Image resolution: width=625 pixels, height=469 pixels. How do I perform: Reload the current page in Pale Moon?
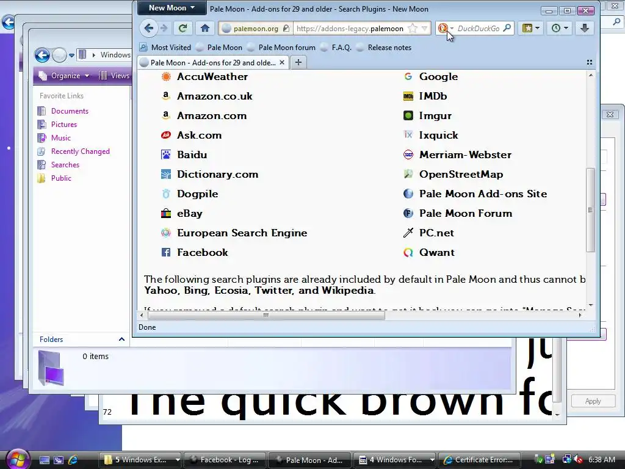click(182, 28)
